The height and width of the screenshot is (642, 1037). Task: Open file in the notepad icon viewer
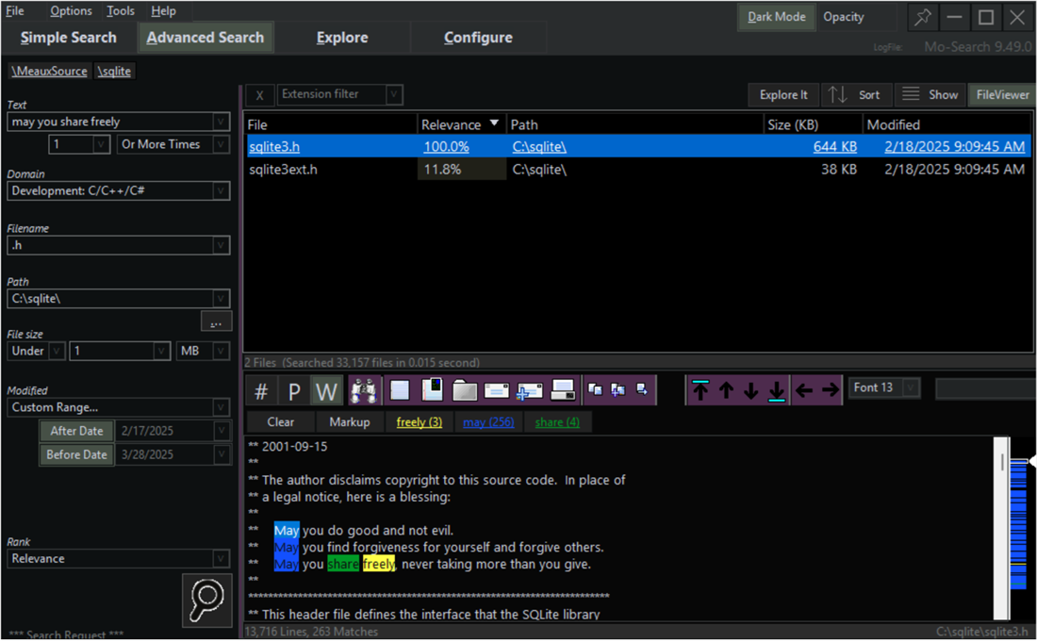click(x=400, y=390)
